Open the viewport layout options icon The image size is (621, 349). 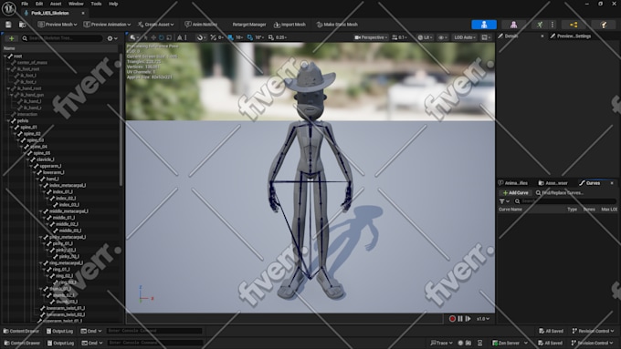(486, 37)
